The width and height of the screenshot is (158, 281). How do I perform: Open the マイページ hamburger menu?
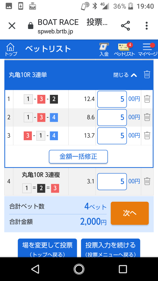[x=148, y=50]
